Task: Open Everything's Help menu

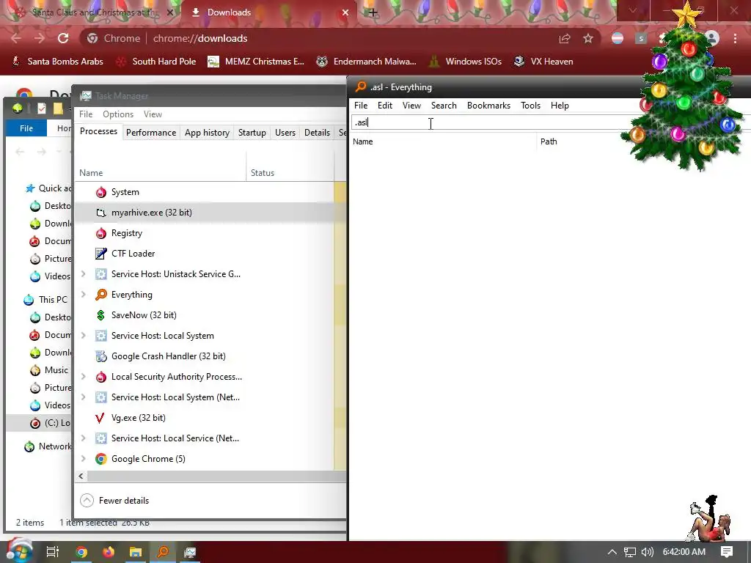Action: pyautogui.click(x=560, y=106)
